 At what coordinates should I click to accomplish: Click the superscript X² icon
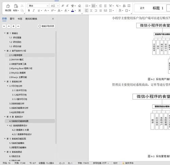52,11
